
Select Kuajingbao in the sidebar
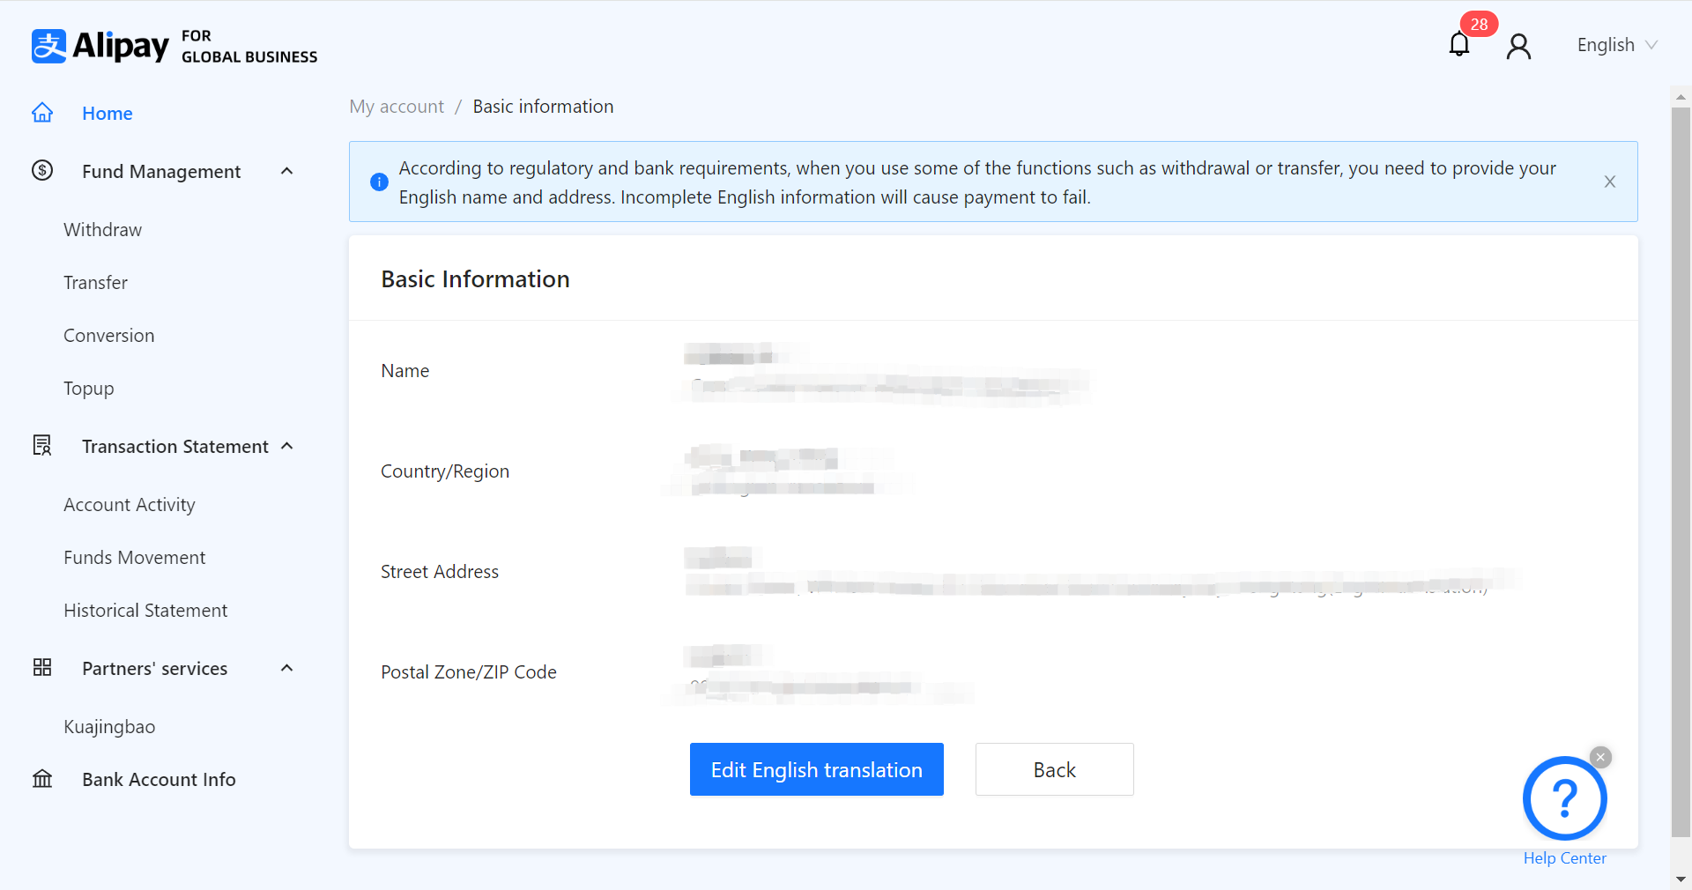(109, 726)
